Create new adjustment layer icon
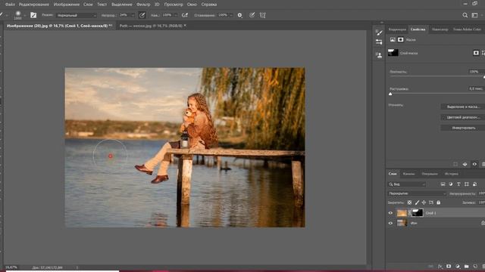485x272 pixels. tap(458, 267)
